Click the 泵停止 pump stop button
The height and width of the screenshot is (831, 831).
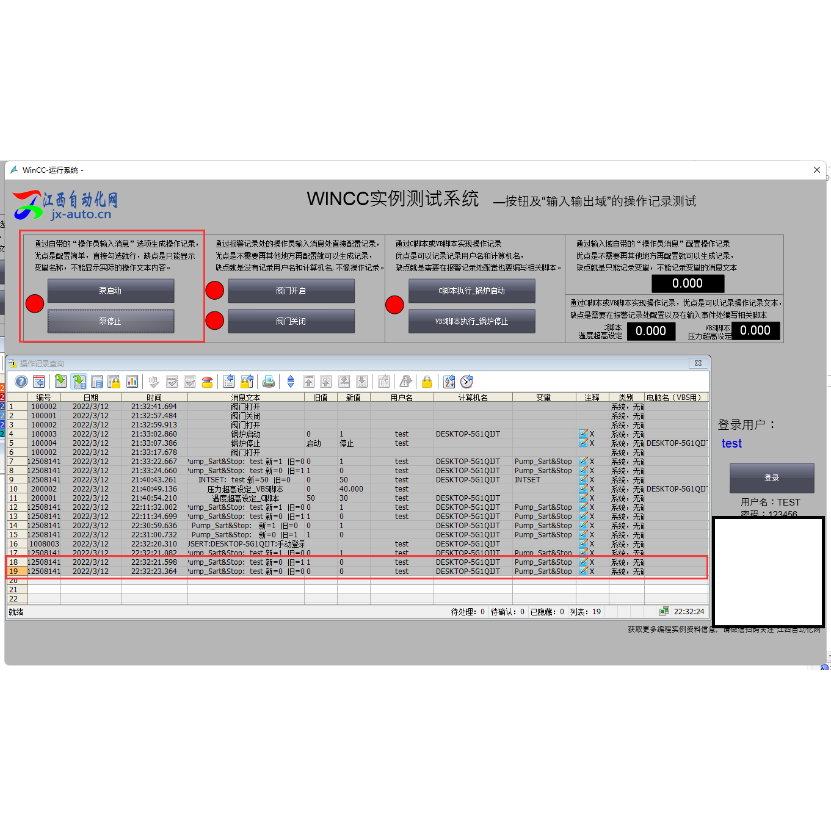(x=111, y=321)
